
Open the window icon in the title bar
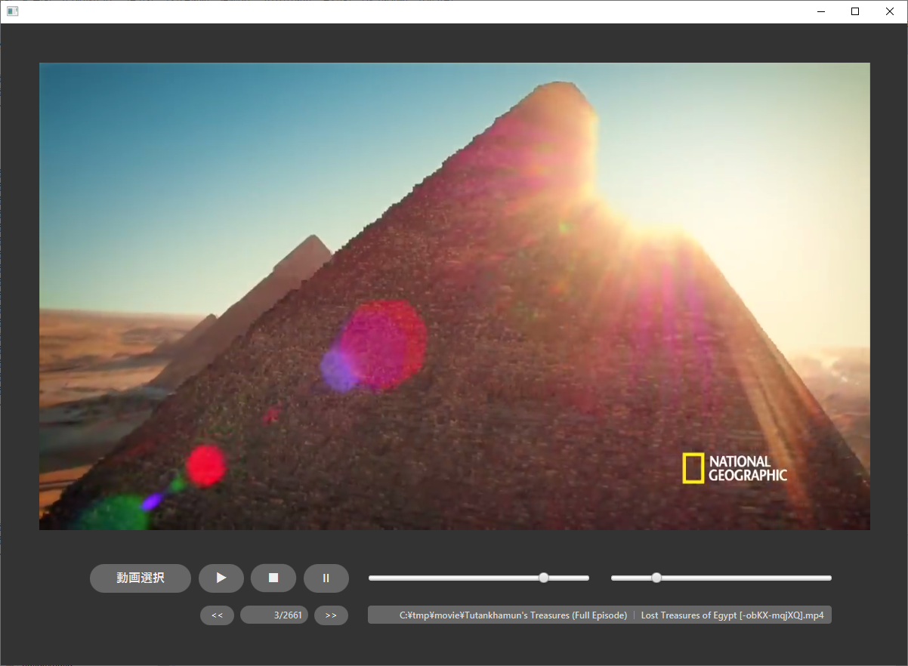pyautogui.click(x=12, y=11)
